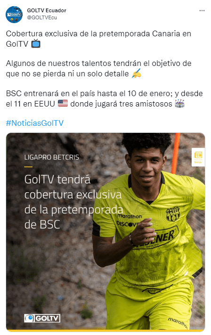Screen dimensions: 211x335
Task: Click the United States flag emoji
Action: [x=63, y=104]
